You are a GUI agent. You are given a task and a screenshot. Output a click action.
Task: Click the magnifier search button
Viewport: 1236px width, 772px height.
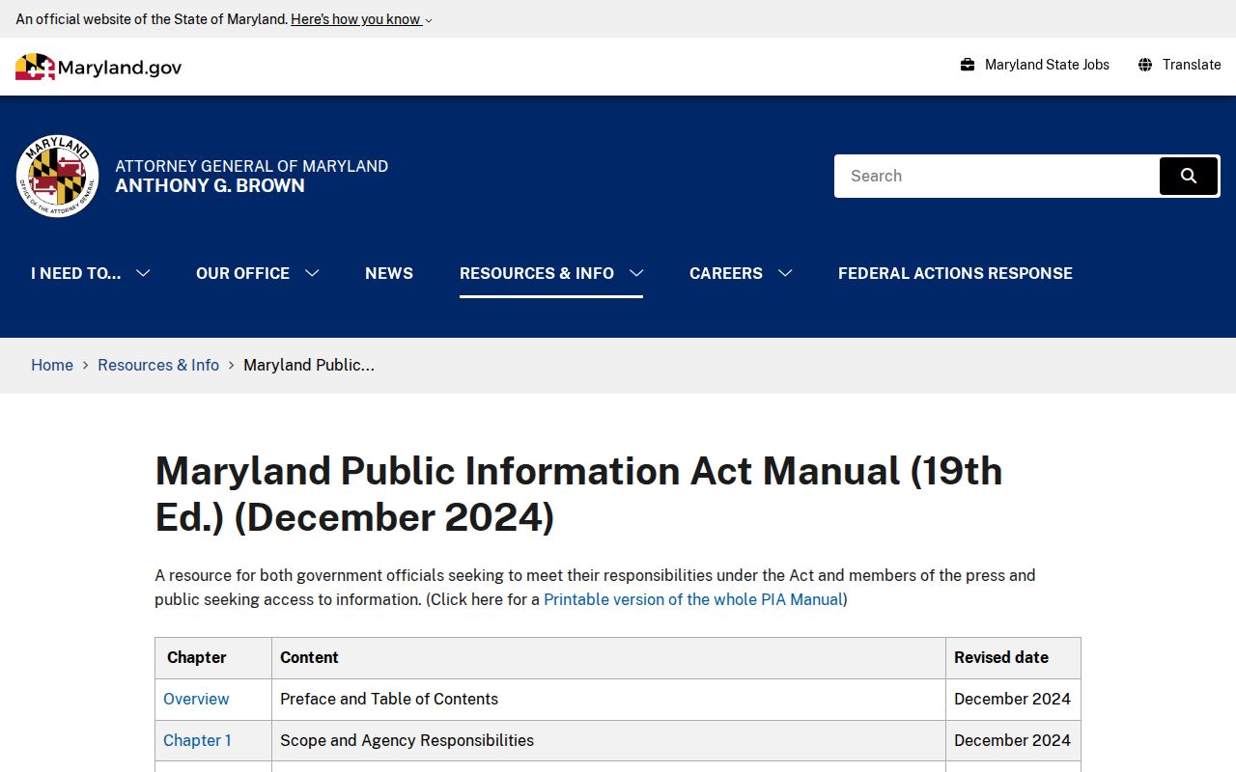1189,176
